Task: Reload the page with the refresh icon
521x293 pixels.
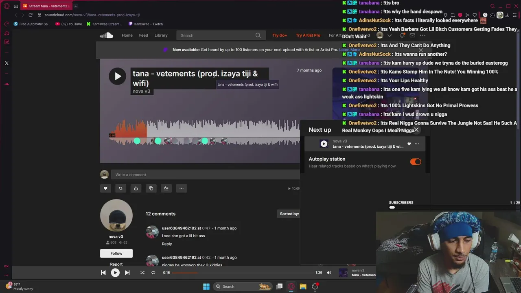Action: coord(31,15)
